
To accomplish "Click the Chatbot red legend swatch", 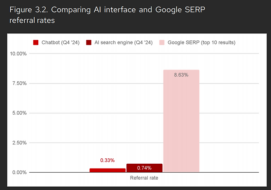I will click(36, 42).
